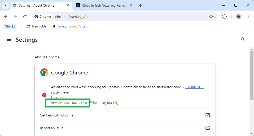The image size is (254, 136).
Task: Open the Ghacks bookmark
Action: click(x=10, y=26)
